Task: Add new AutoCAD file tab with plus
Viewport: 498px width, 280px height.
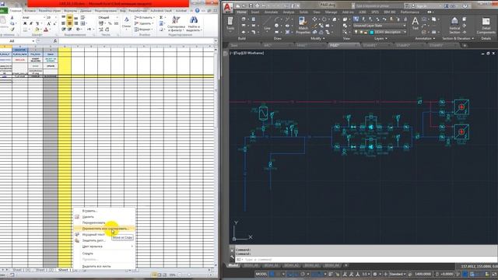Action: pos(465,46)
